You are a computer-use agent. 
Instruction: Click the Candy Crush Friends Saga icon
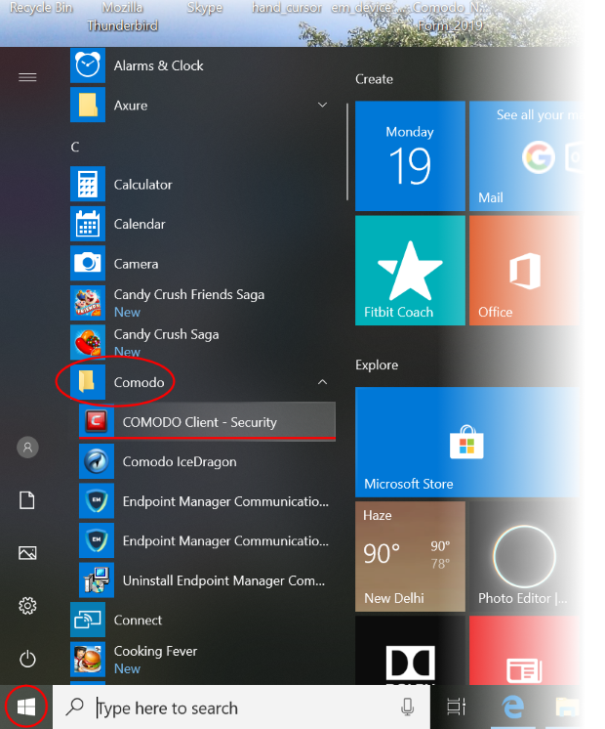pos(88,303)
